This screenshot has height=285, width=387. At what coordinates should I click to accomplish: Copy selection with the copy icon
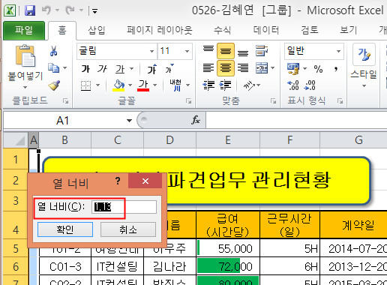54,67
